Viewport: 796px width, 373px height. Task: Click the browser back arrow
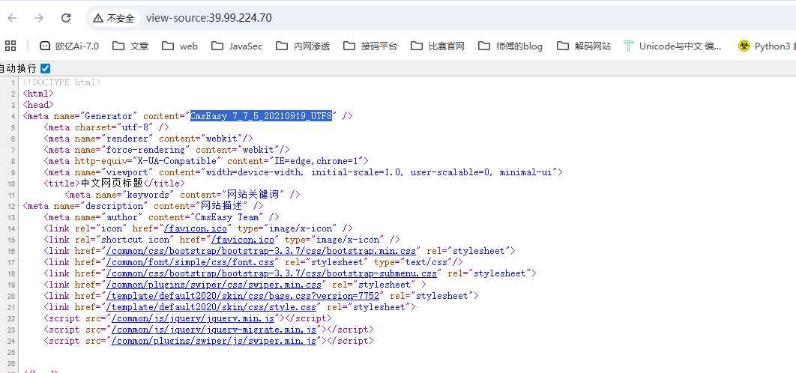click(12, 18)
